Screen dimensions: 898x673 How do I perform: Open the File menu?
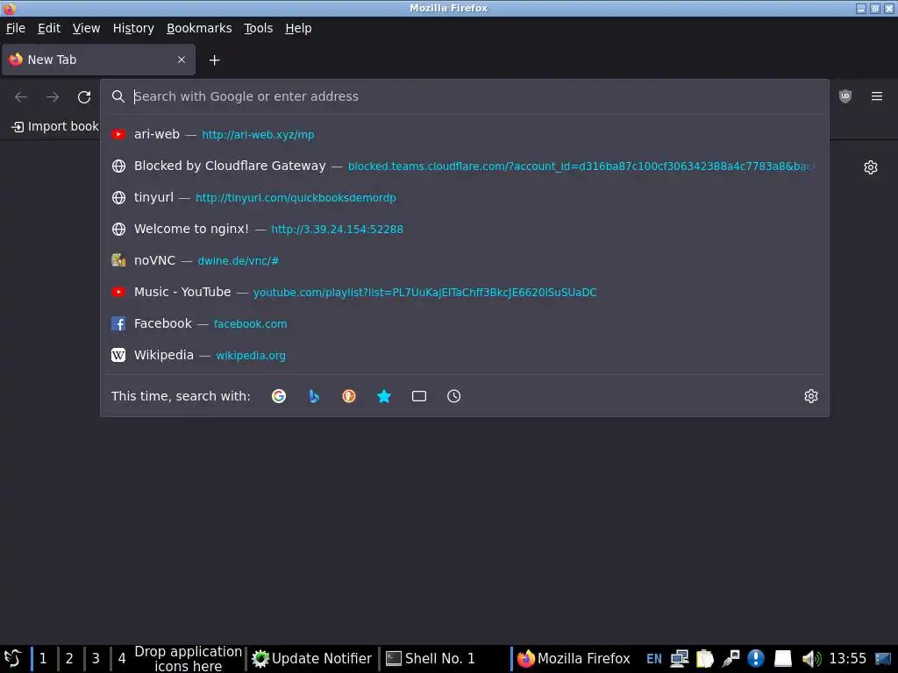16,28
